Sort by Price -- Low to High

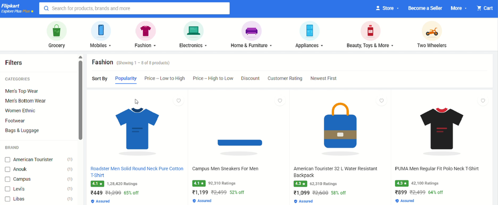click(x=164, y=79)
